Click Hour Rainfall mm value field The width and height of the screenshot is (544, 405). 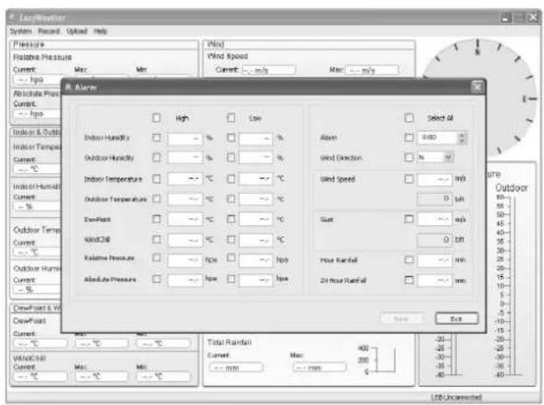pos(435,260)
